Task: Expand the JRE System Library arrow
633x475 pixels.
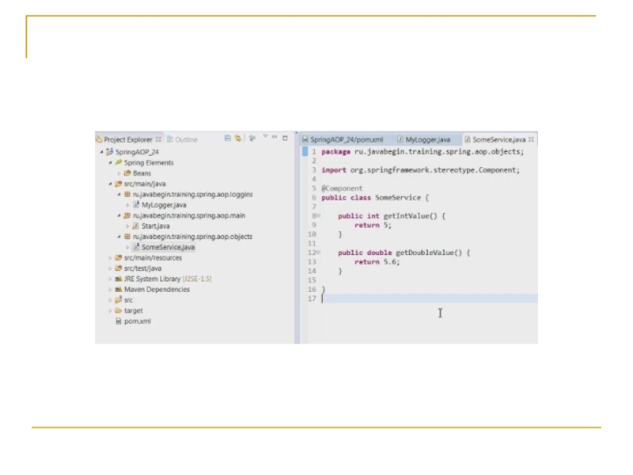Action: pyautogui.click(x=110, y=279)
